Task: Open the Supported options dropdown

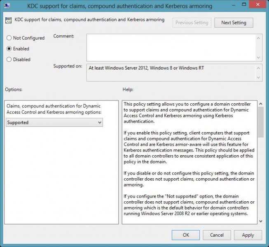Action: [54, 122]
